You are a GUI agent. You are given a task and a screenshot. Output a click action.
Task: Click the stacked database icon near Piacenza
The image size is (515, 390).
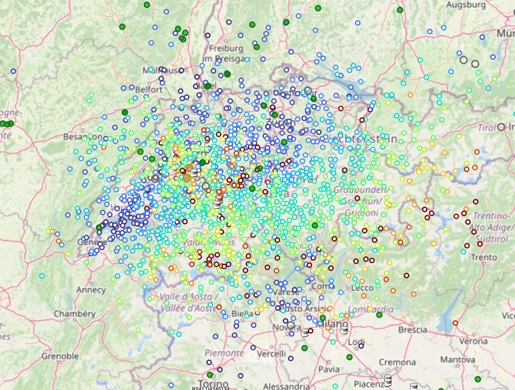pyautogui.click(x=388, y=380)
